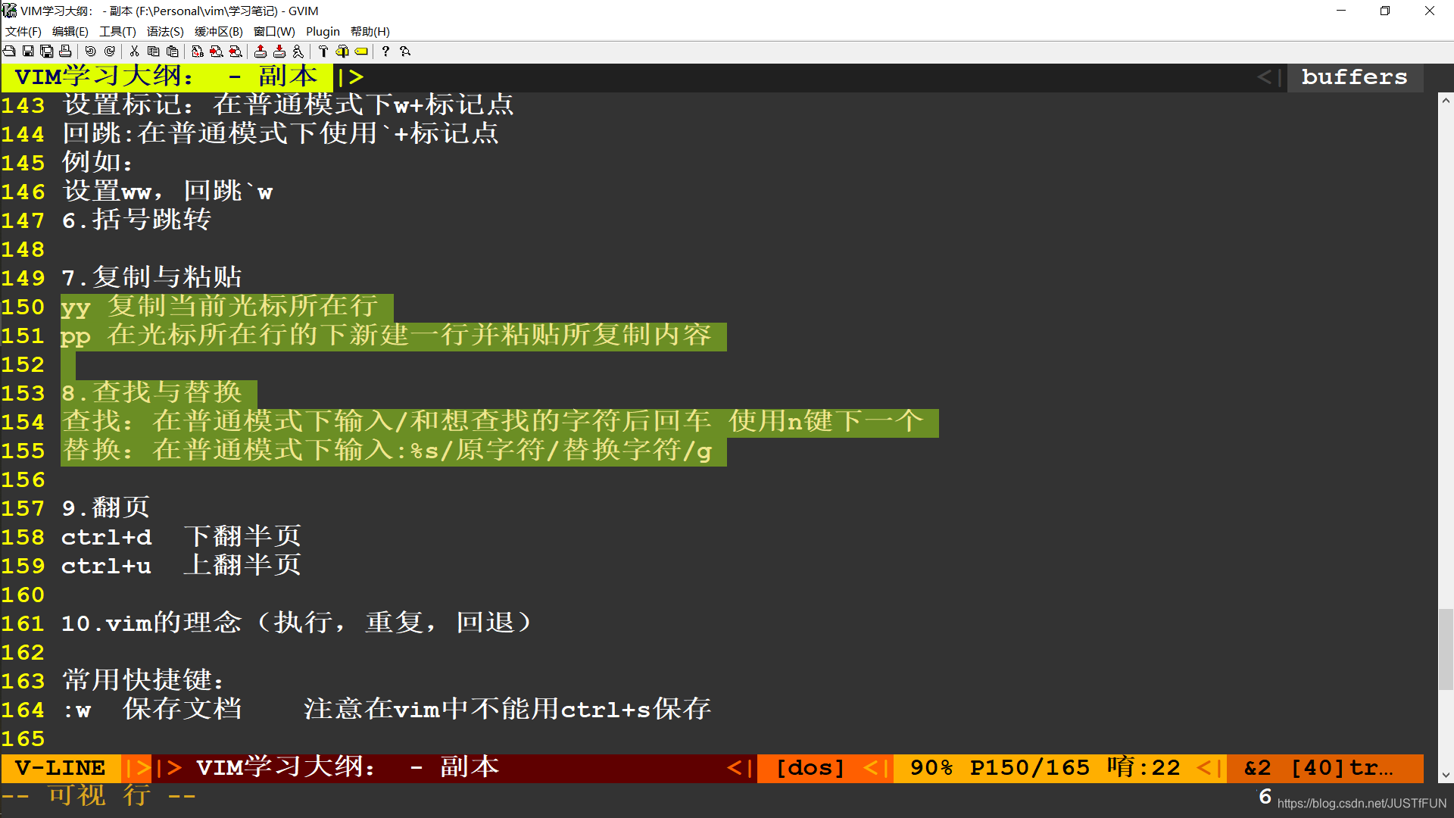Click the Cut scissors icon
This screenshot has width=1454, height=818.
(134, 52)
